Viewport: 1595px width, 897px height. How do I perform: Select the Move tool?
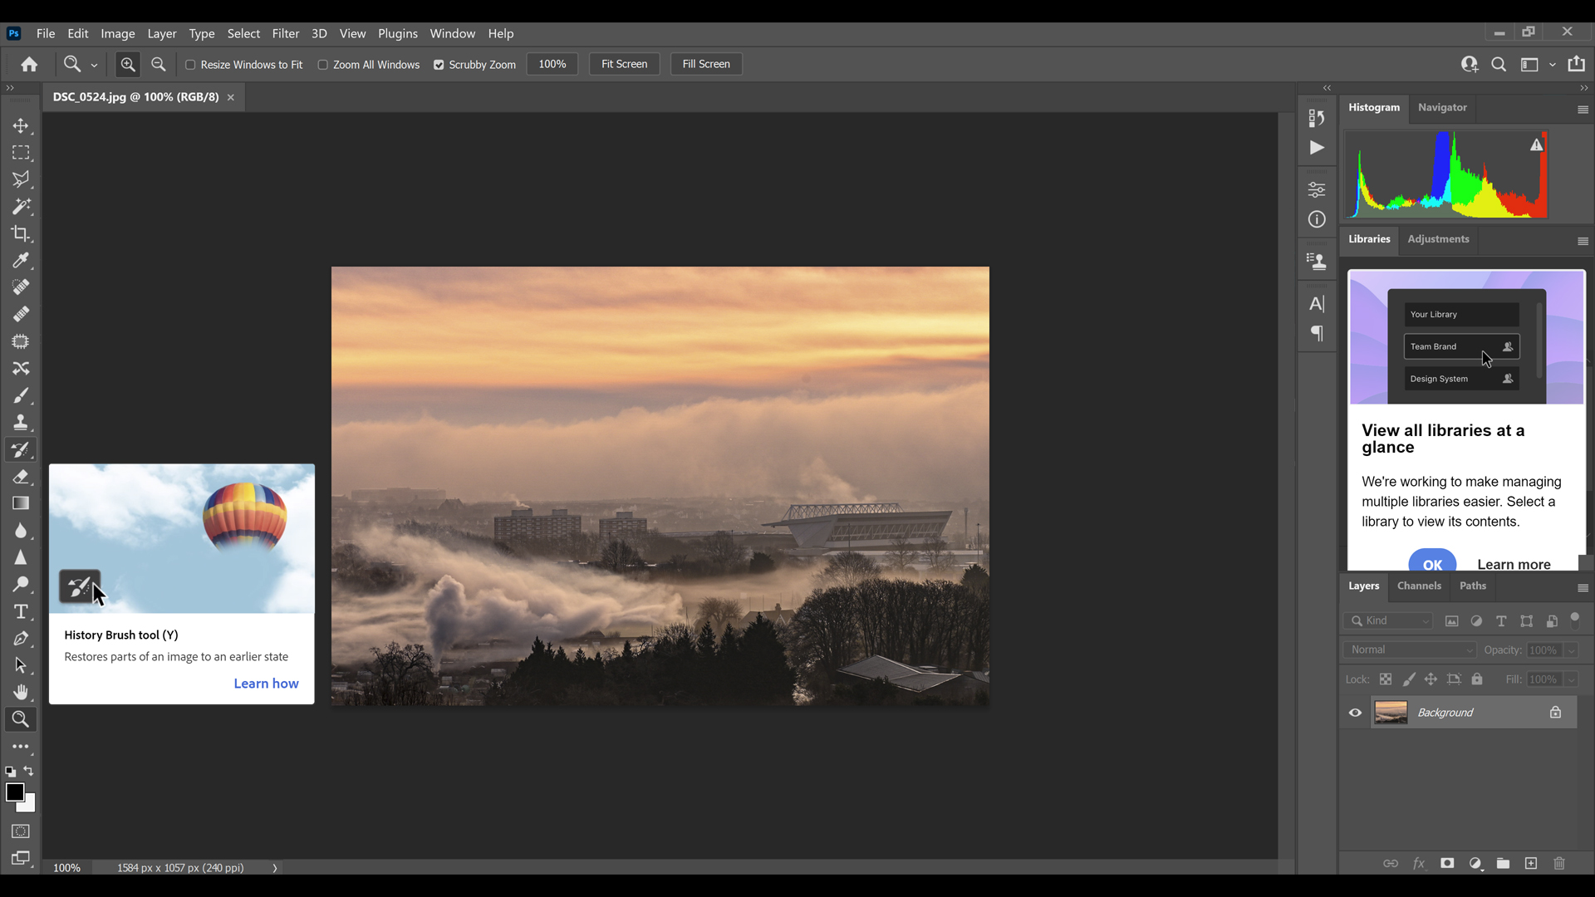click(21, 125)
